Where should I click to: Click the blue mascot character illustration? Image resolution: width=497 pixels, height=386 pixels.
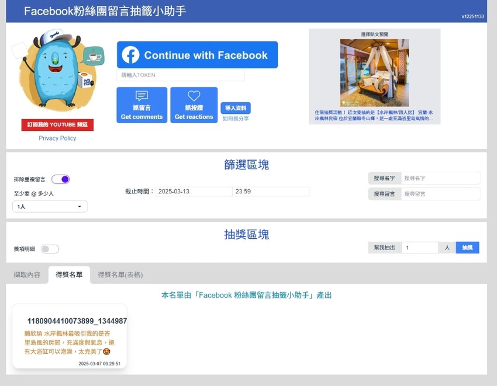pos(57,73)
